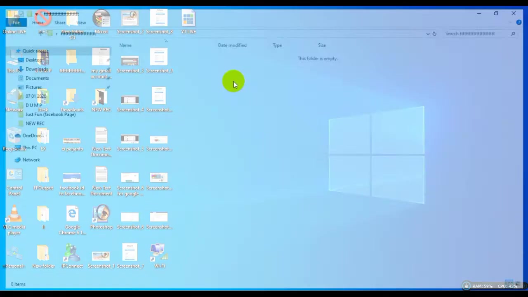This screenshot has width=528, height=297.
Task: Select the YT LIVE desktop icon
Action: [x=188, y=22]
